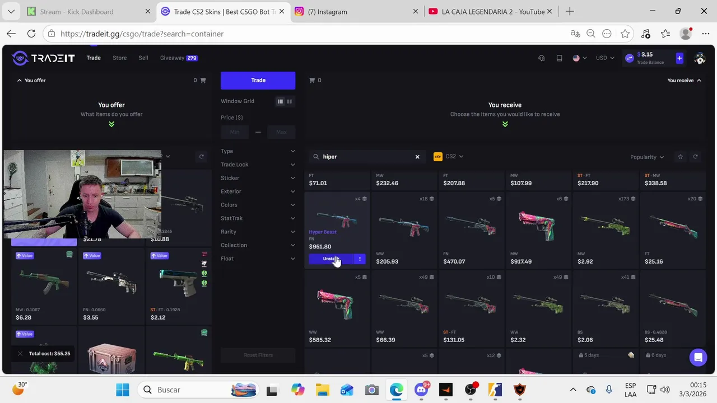Expand the Sticker filter
Image resolution: width=717 pixels, height=403 pixels.
click(258, 178)
